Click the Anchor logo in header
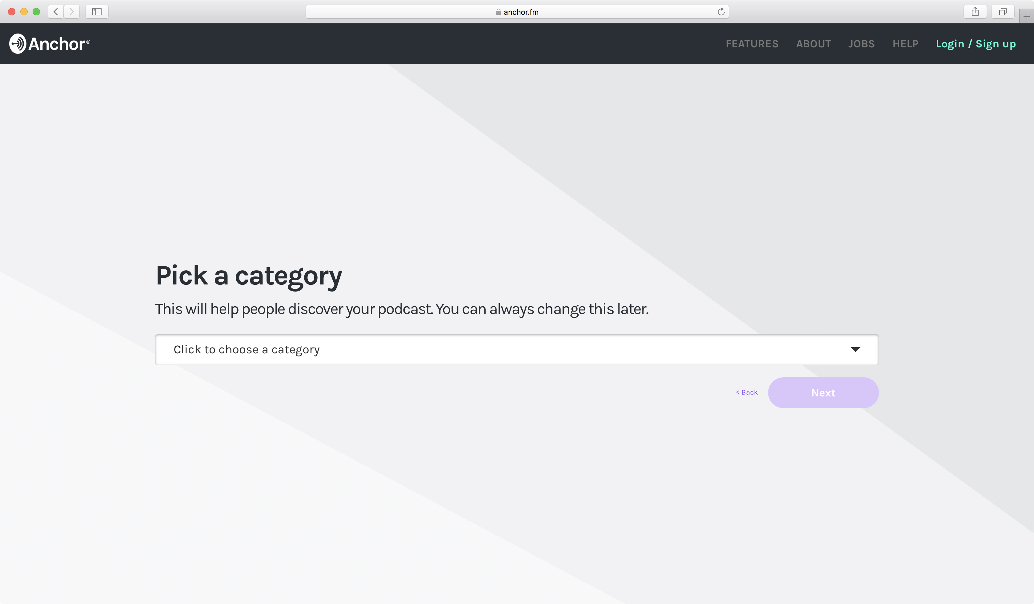 [49, 44]
